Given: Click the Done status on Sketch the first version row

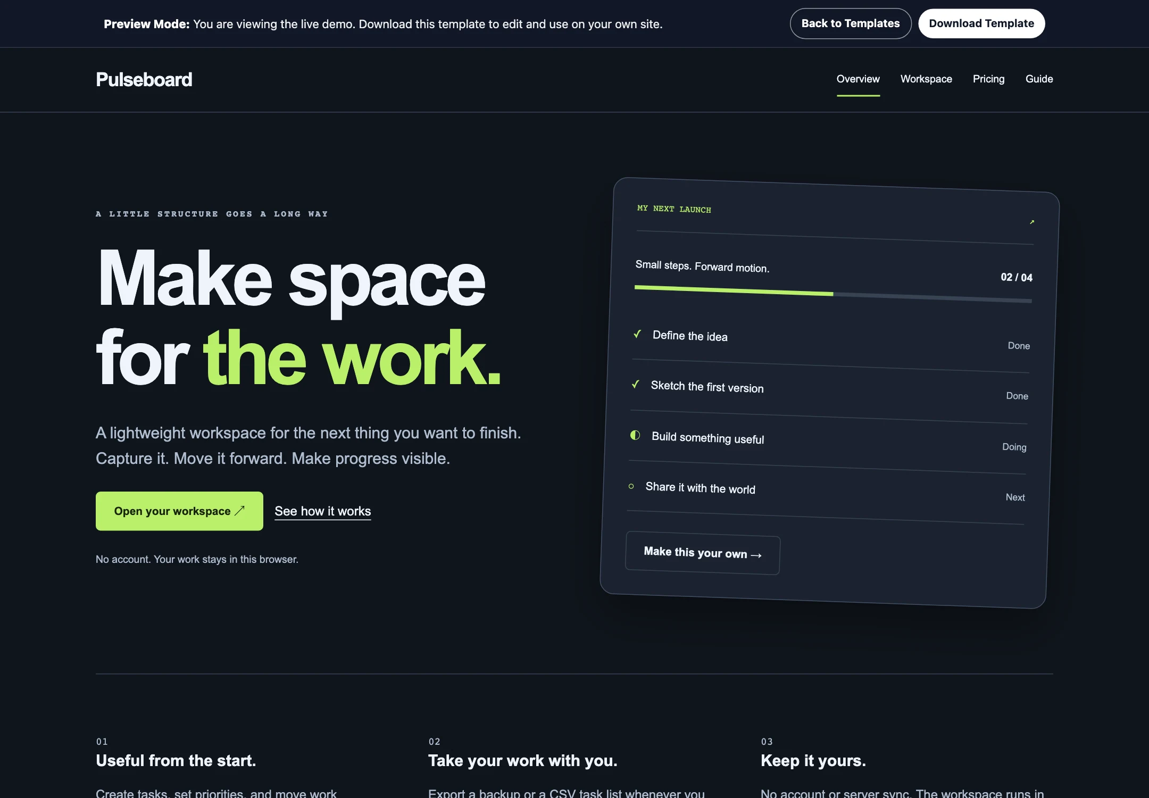Looking at the screenshot, I should (x=1017, y=396).
